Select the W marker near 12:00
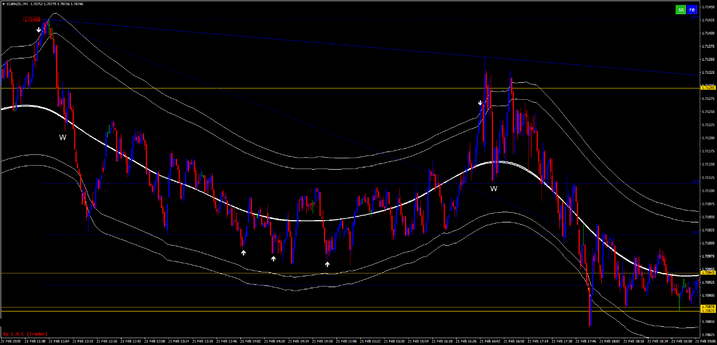This screenshot has height=345, width=717. (63, 137)
